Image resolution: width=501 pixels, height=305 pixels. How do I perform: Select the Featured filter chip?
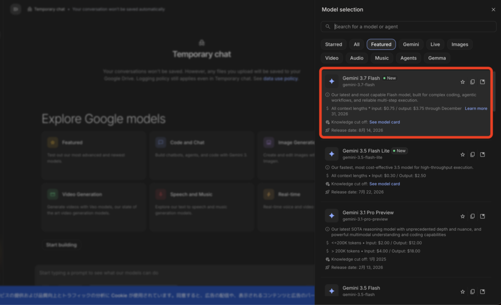[x=381, y=44]
